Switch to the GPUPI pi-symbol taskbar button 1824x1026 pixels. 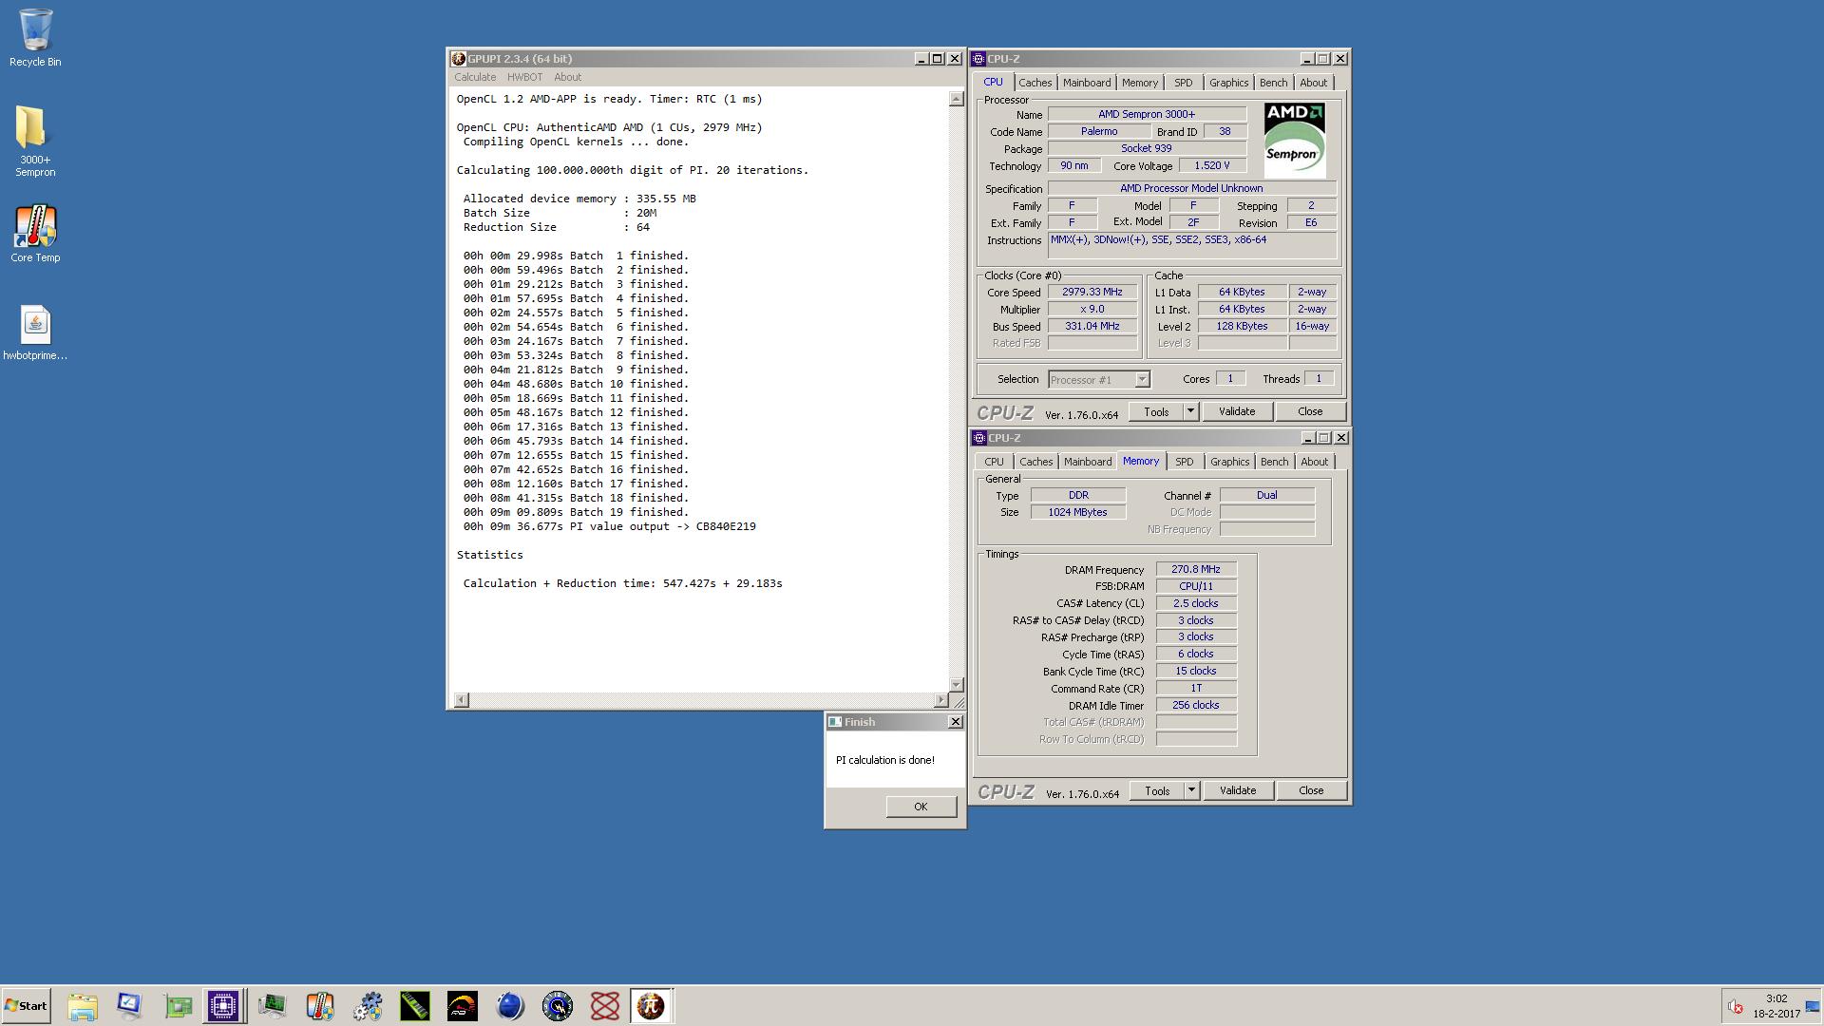[652, 1005]
